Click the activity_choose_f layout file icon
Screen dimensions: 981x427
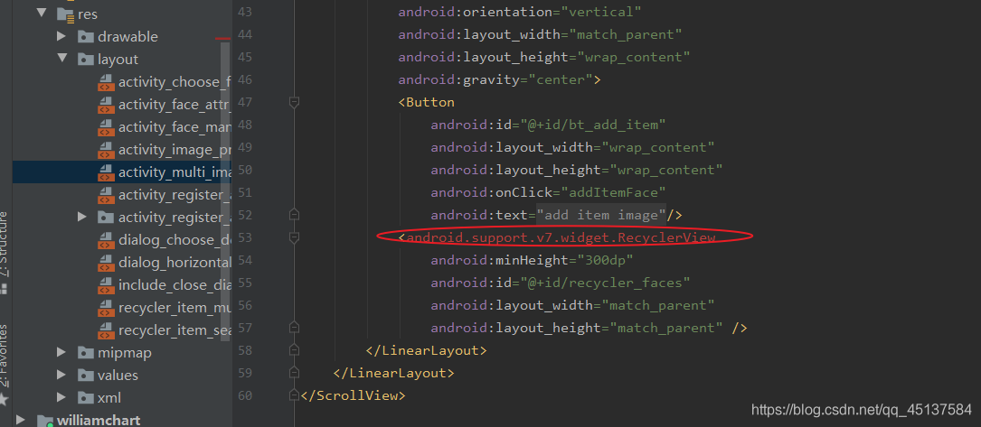tap(106, 82)
